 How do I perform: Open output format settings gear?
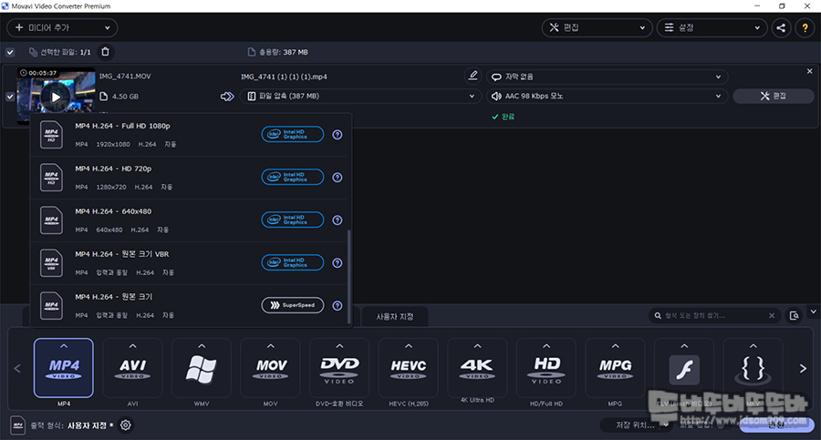[126, 425]
